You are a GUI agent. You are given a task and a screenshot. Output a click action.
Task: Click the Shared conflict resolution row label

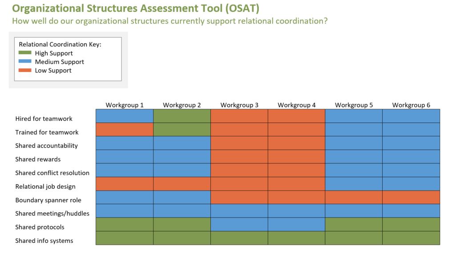[52, 173]
